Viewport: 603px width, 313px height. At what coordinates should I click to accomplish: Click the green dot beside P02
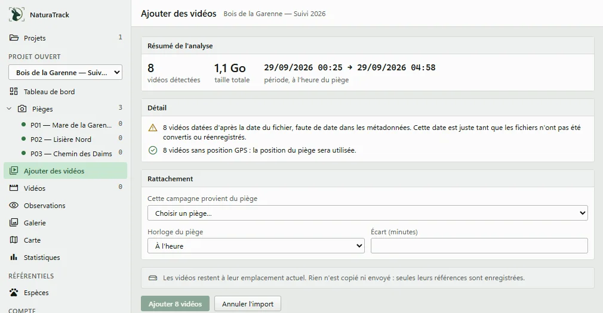[x=23, y=139]
